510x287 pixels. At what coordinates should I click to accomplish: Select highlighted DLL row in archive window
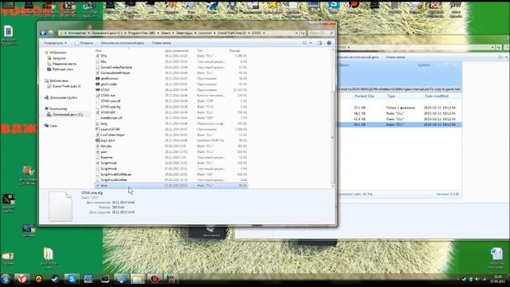coord(400,124)
